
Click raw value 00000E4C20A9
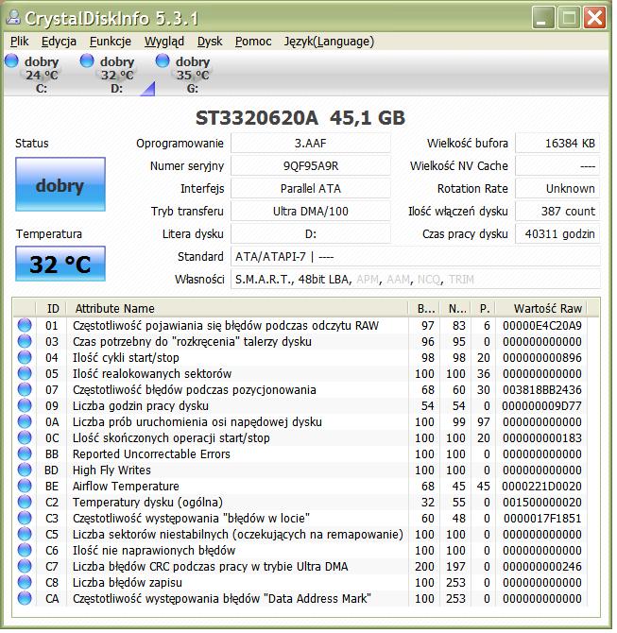point(542,326)
